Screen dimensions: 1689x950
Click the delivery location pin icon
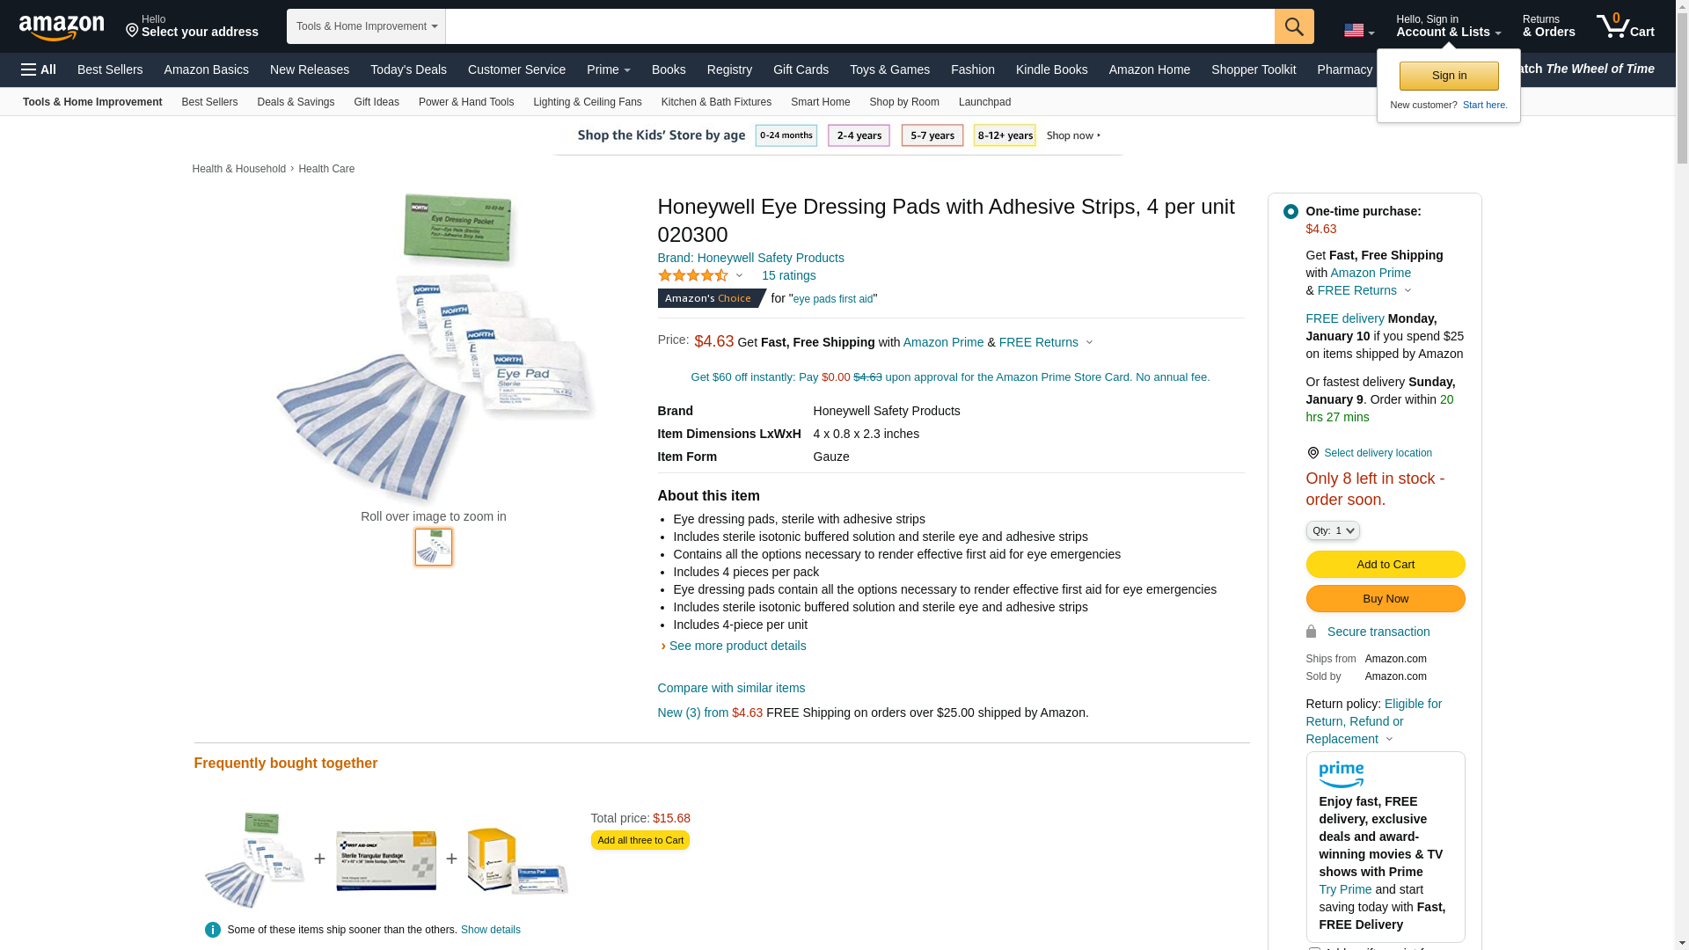1312,453
